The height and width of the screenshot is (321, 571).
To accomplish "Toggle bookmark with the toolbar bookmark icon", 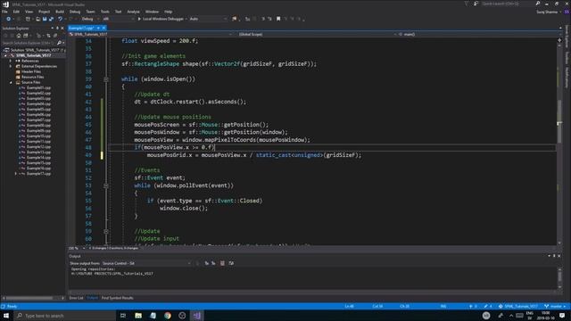I will [278, 19].
